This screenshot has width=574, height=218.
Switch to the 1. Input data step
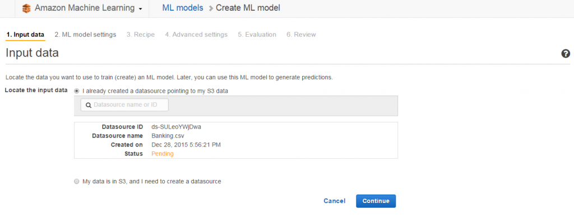click(25, 35)
